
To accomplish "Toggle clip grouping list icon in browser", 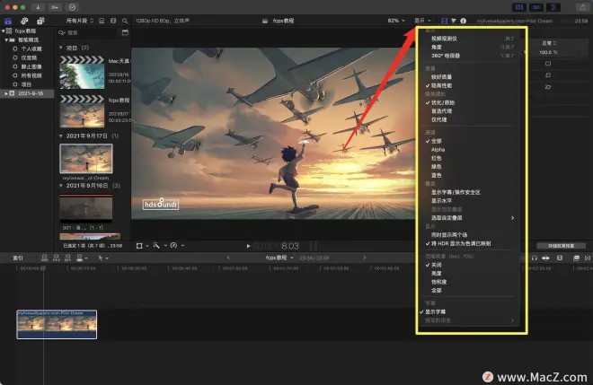I will 102,21.
